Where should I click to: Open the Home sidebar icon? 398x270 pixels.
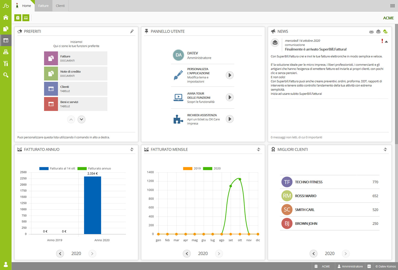tap(6, 17)
